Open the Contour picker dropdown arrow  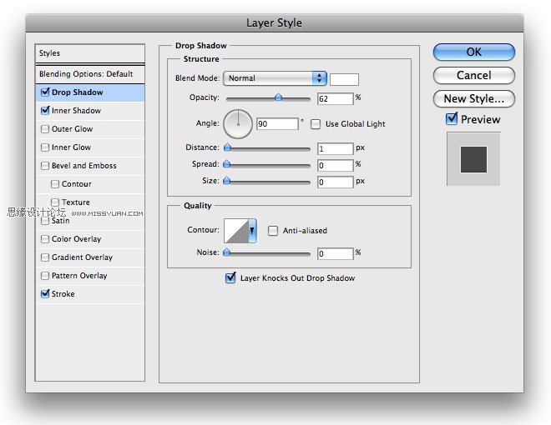click(252, 231)
